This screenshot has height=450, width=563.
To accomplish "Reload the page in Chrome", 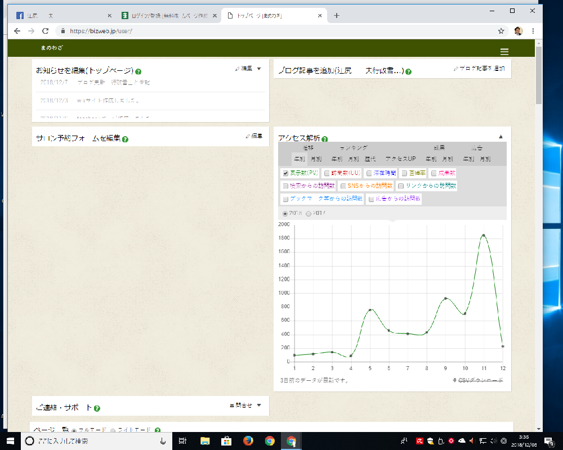I will click(45, 31).
